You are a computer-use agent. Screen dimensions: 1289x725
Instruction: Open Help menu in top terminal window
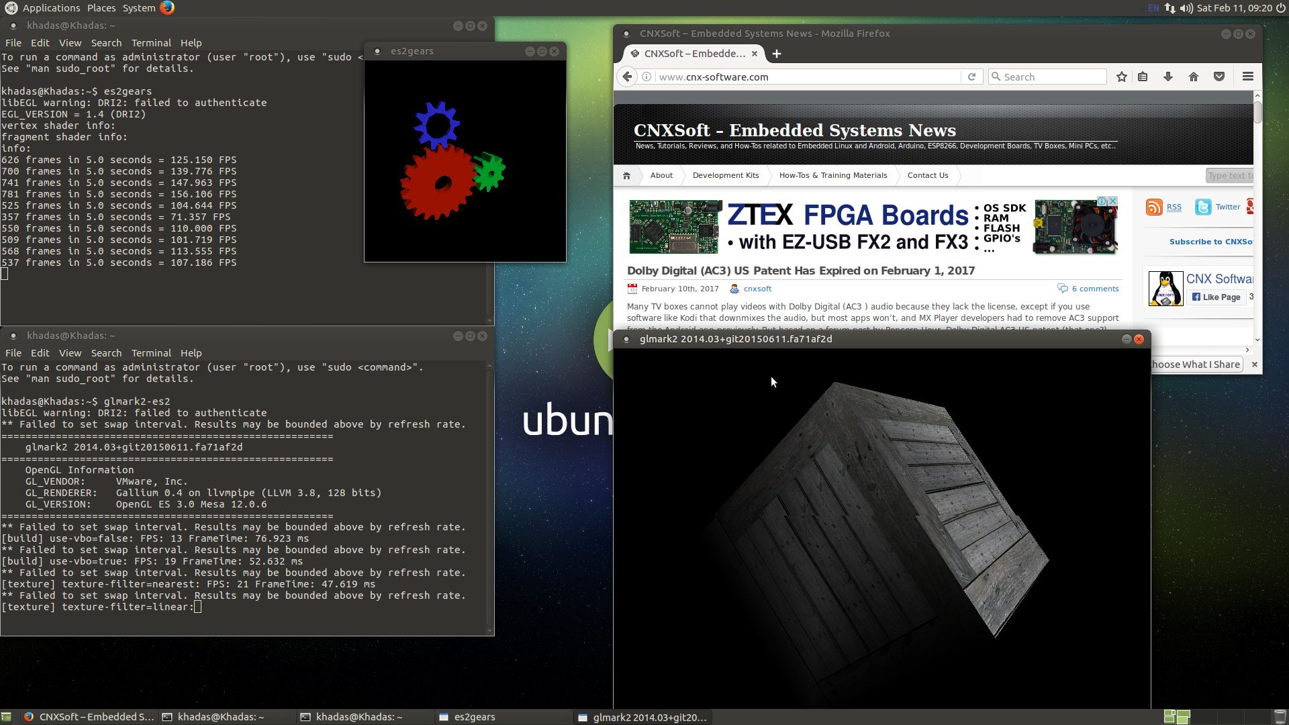point(191,42)
